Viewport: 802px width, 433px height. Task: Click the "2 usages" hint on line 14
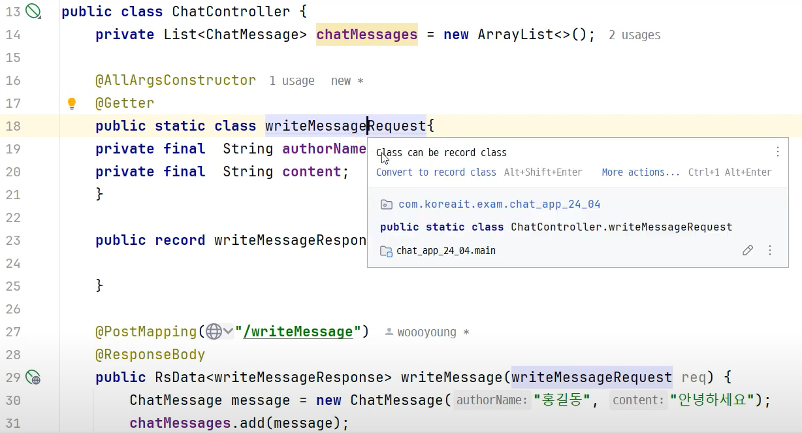(634, 35)
